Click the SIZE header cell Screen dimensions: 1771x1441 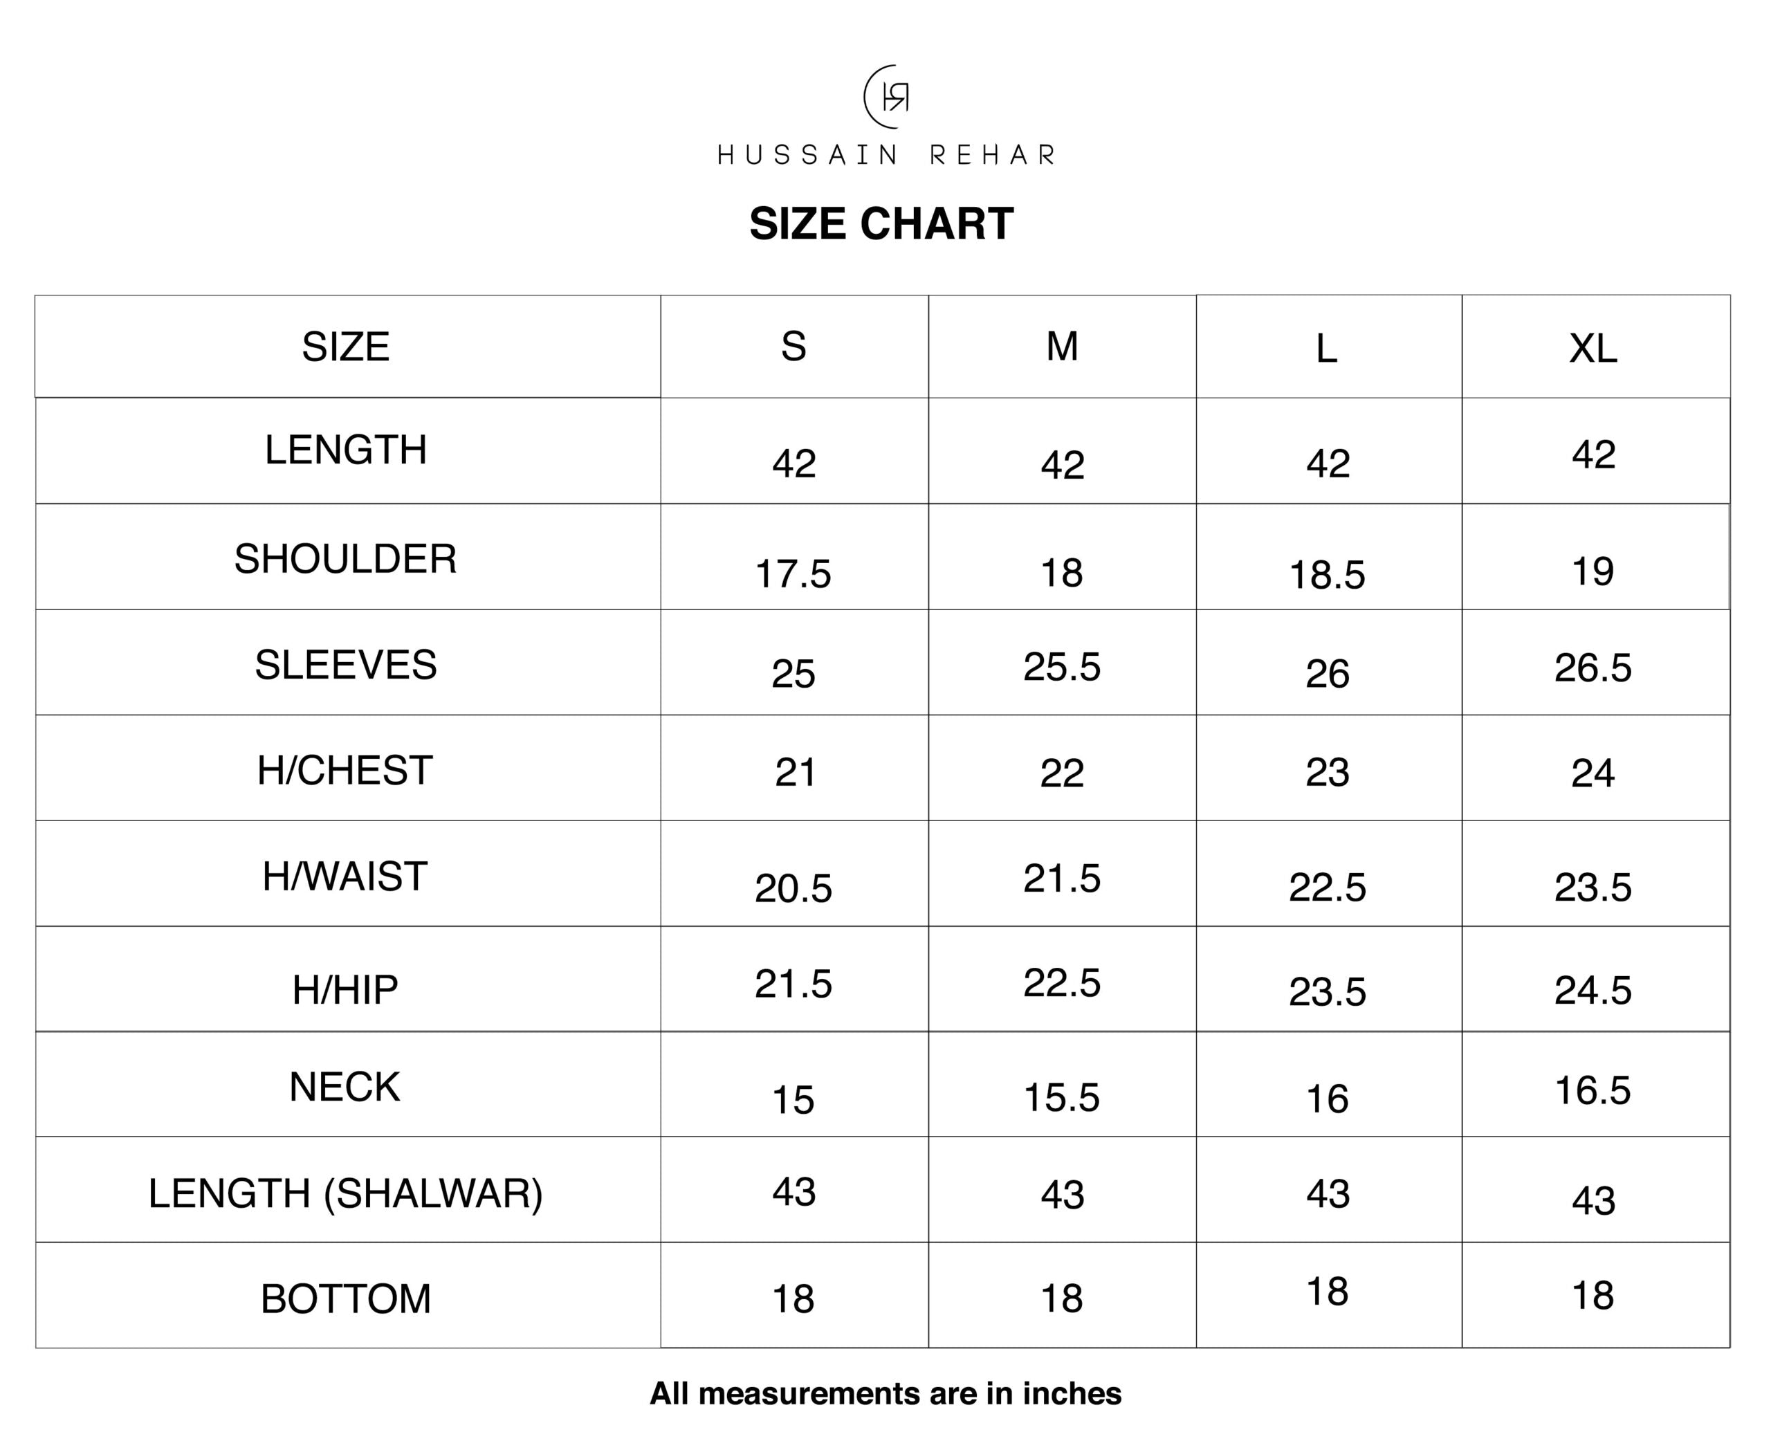pyautogui.click(x=345, y=347)
